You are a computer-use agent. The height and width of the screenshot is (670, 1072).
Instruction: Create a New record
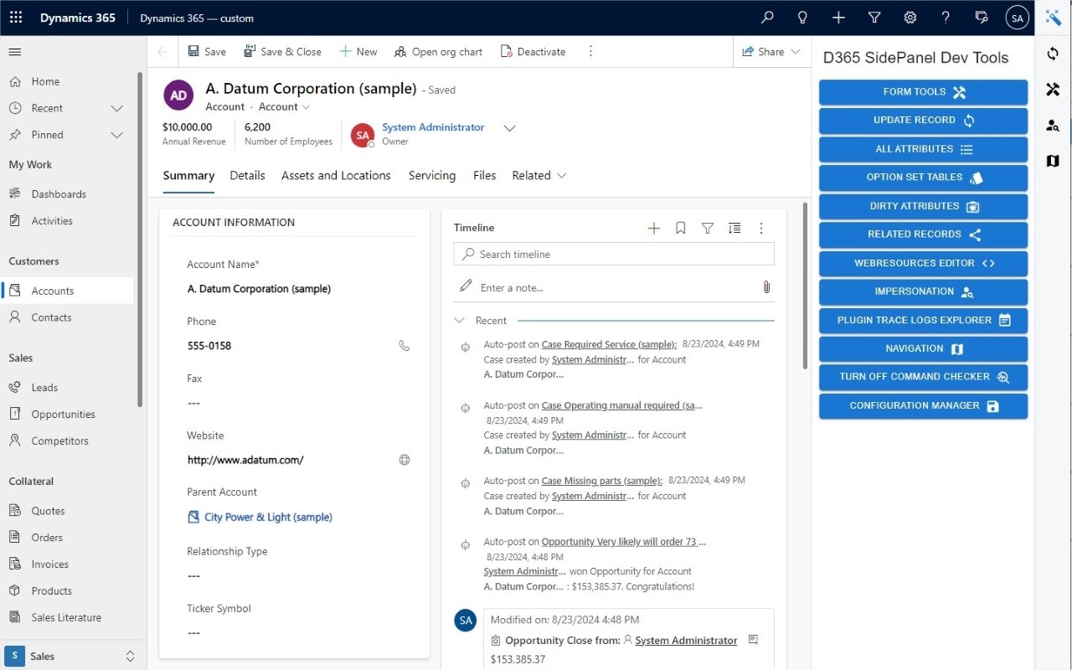point(358,52)
